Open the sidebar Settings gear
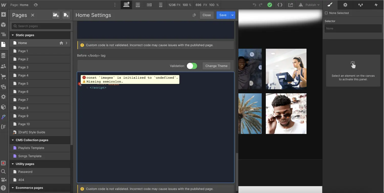384x193 pixels. pyautogui.click(x=4, y=97)
